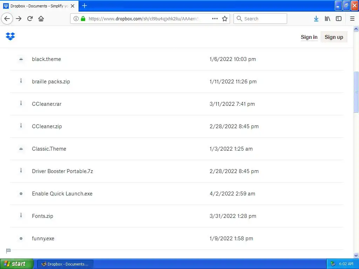Reload the page with the refresh icon
Image resolution: width=359 pixels, height=269 pixels.
point(30,19)
